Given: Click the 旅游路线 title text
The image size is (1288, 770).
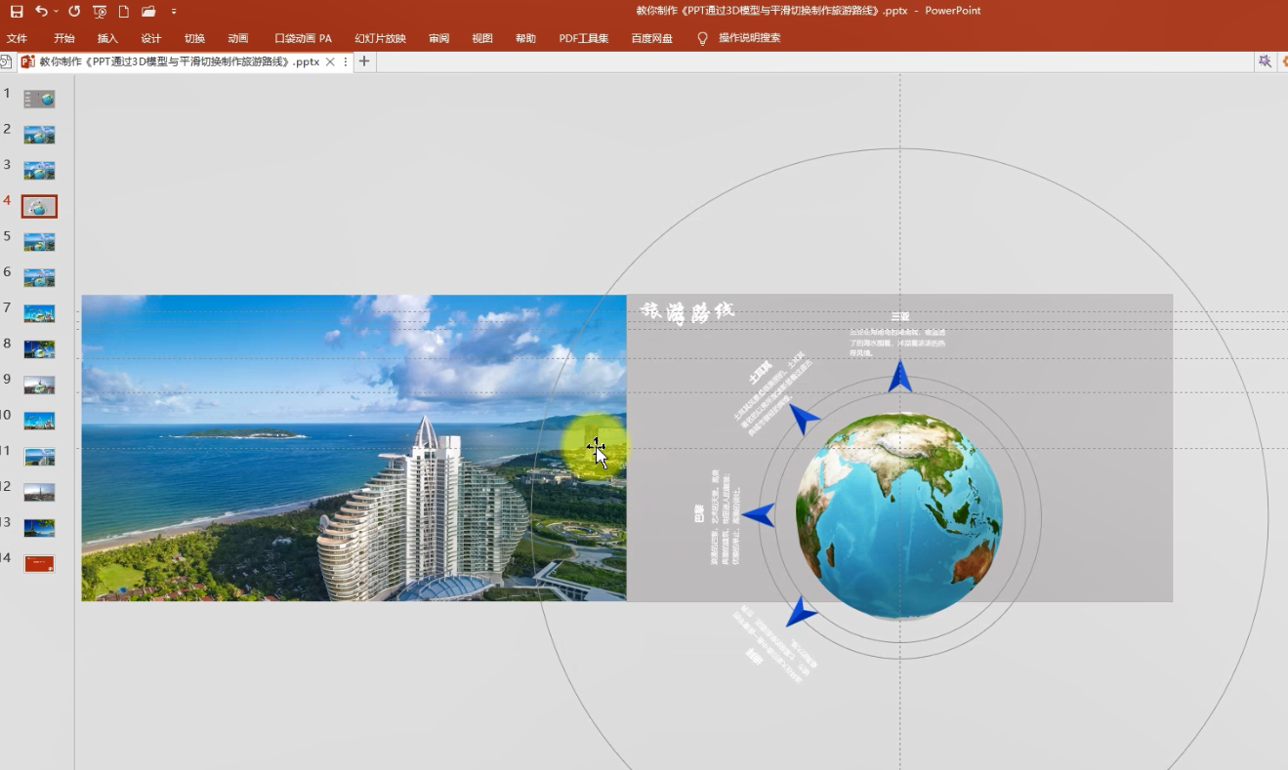Looking at the screenshot, I should [x=686, y=312].
